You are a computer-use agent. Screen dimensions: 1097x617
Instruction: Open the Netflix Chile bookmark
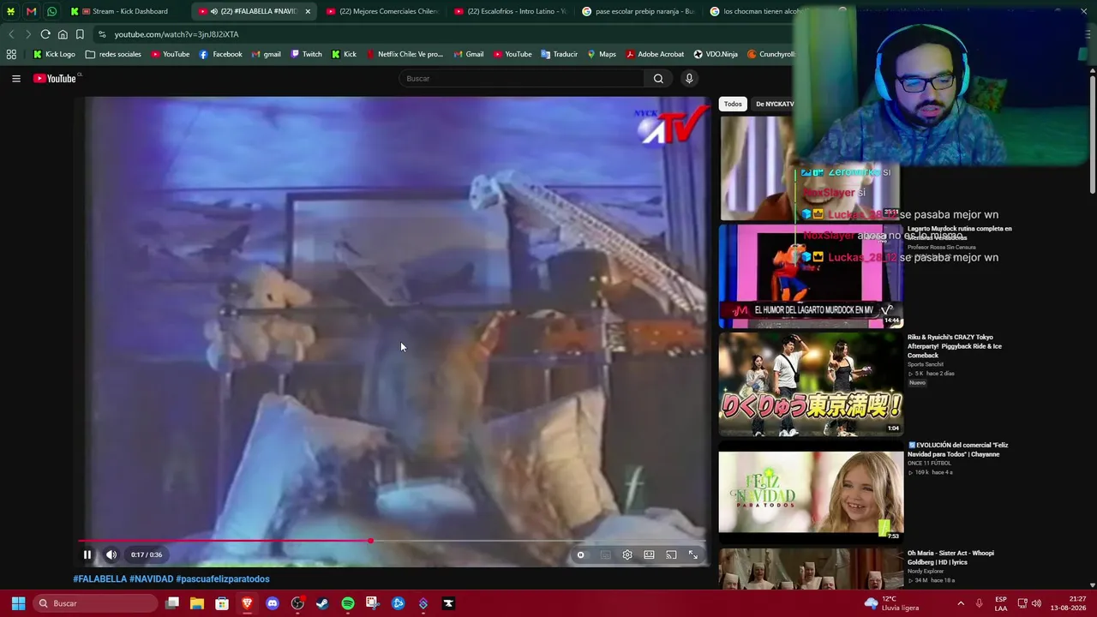point(405,54)
